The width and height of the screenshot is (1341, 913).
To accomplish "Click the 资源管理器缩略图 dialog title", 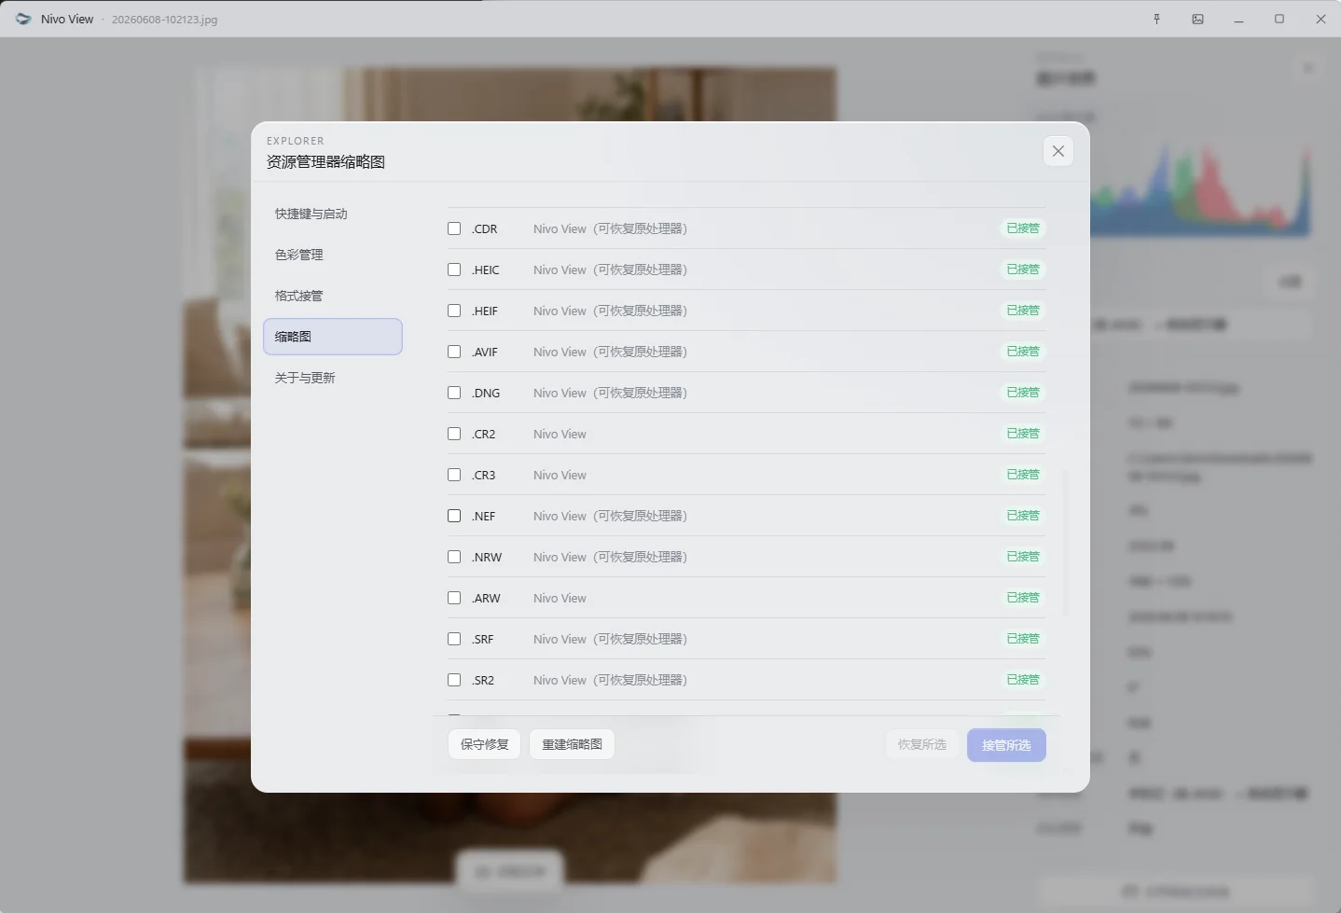I will (x=325, y=162).
